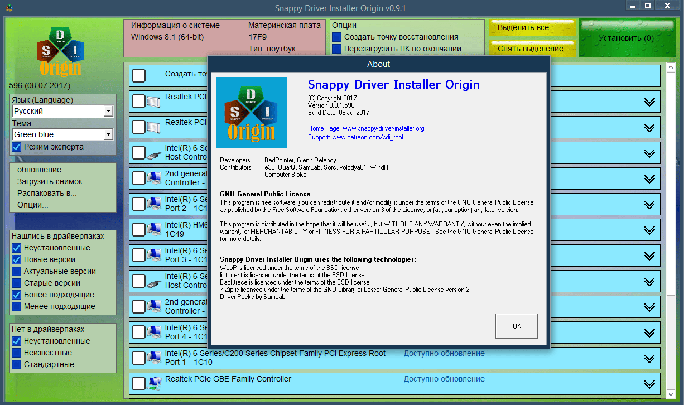Open 'Опции...' menu entry
The height and width of the screenshot is (405, 684).
[32, 205]
